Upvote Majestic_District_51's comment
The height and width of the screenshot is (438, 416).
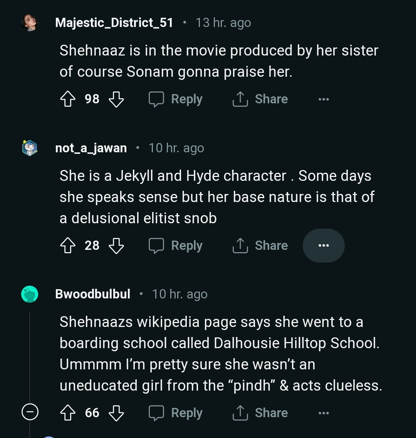point(68,99)
